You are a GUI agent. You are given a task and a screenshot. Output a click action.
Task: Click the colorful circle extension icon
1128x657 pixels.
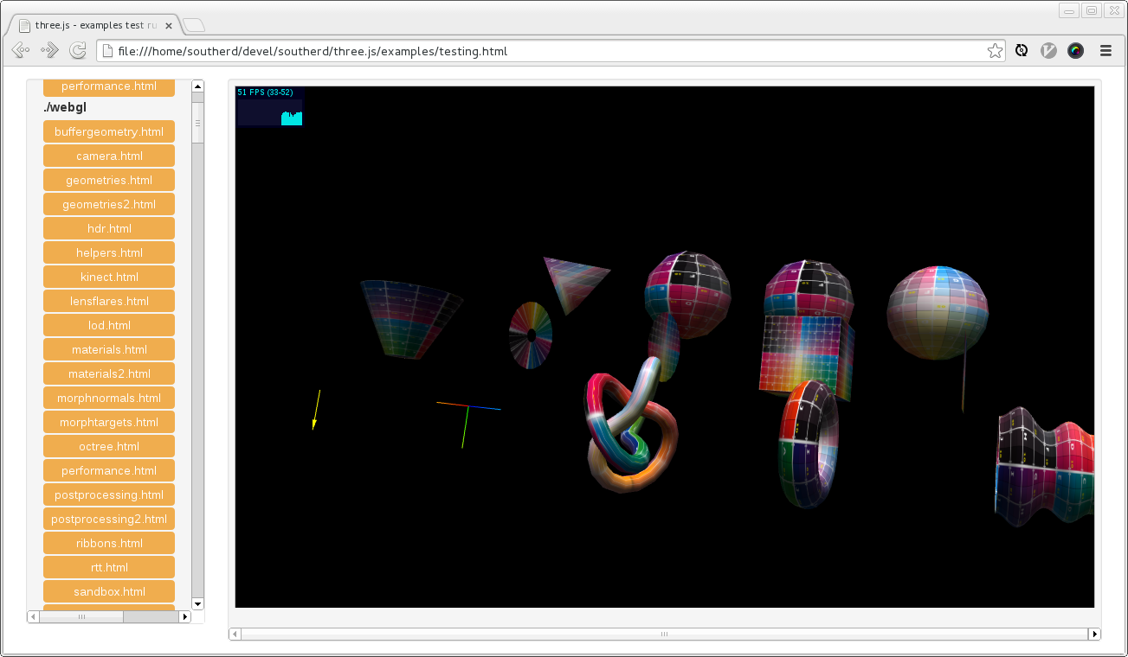(x=1075, y=51)
